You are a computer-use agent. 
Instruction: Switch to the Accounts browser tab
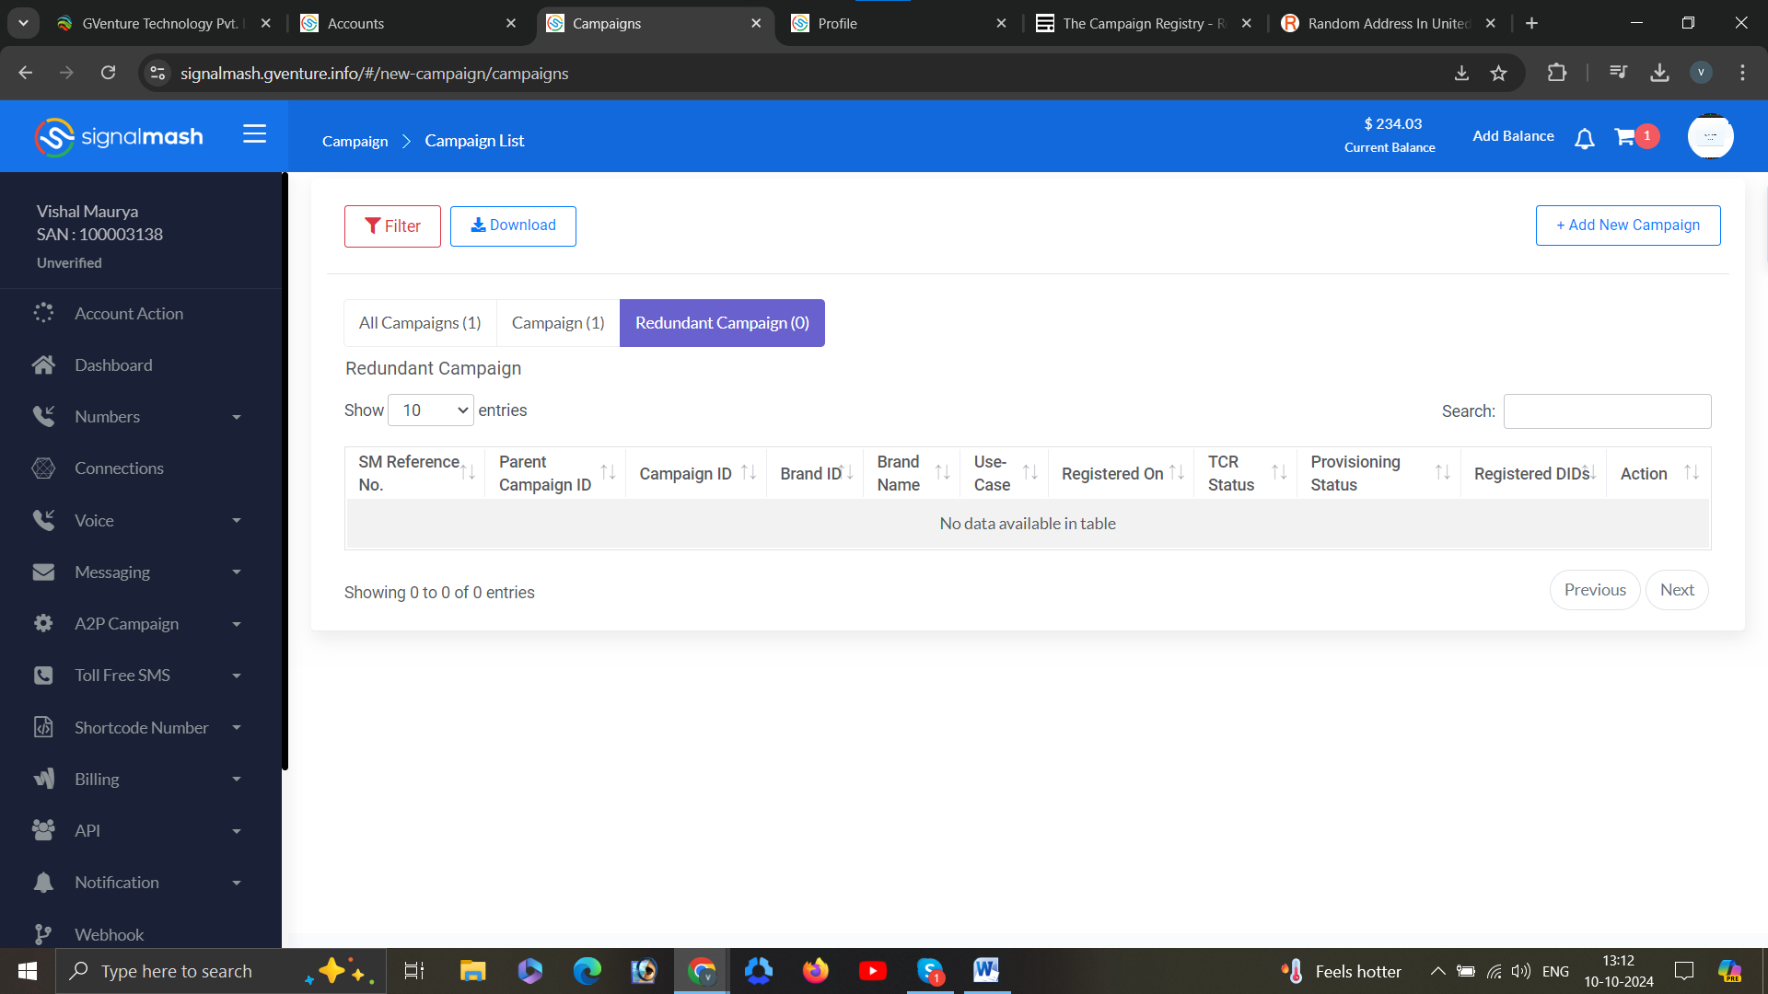click(x=409, y=23)
